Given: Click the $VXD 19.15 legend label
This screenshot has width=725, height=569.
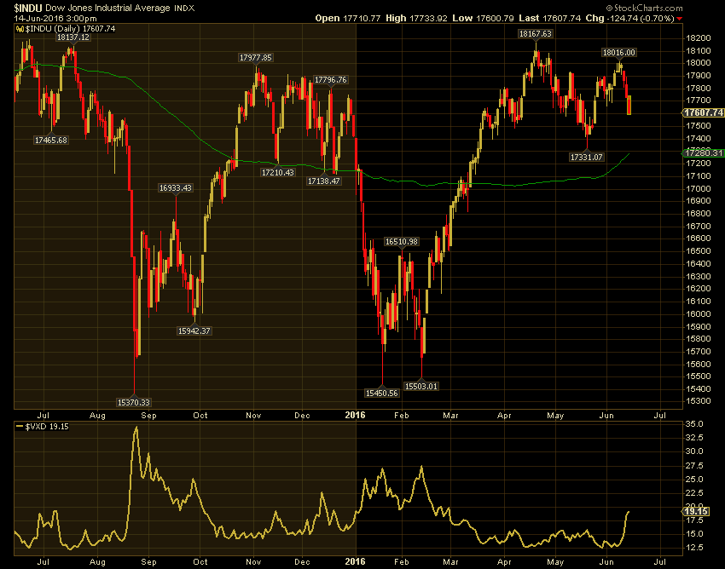Looking at the screenshot, I should (x=47, y=427).
